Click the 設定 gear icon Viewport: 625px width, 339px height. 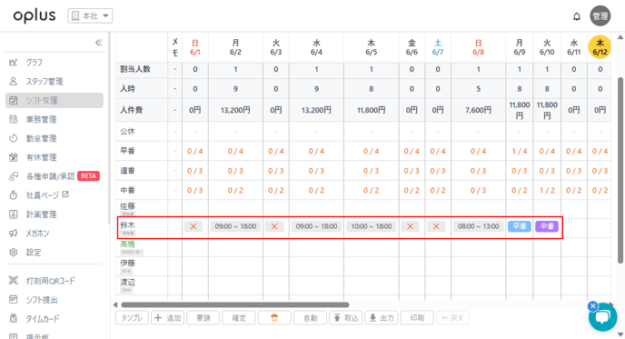(x=13, y=252)
